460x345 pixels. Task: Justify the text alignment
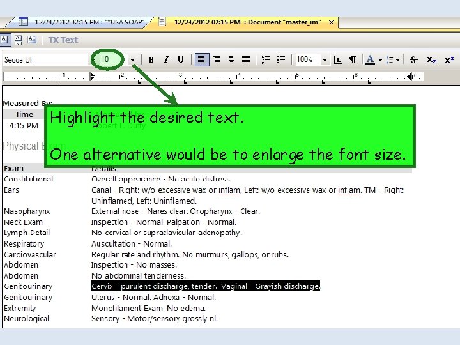coord(246,60)
